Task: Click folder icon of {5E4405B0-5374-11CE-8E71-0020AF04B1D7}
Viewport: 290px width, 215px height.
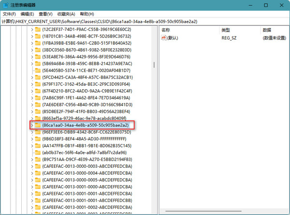Action: point(38,70)
